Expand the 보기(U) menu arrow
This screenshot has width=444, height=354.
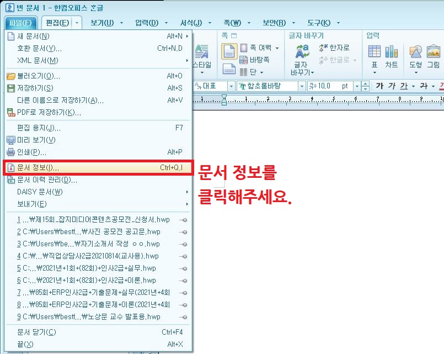pyautogui.click(x=122, y=23)
